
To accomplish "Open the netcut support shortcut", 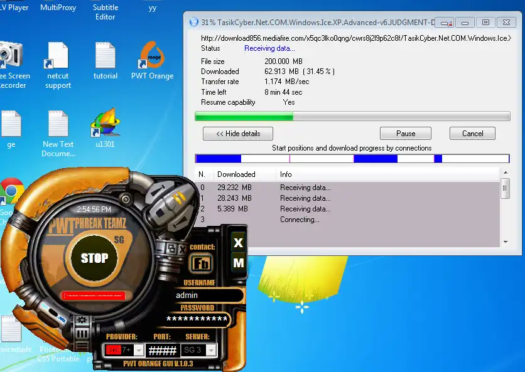I will click(x=58, y=65).
